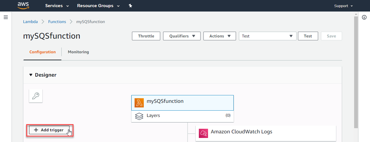Open the Actions dropdown
370x142 pixels.
click(220, 36)
